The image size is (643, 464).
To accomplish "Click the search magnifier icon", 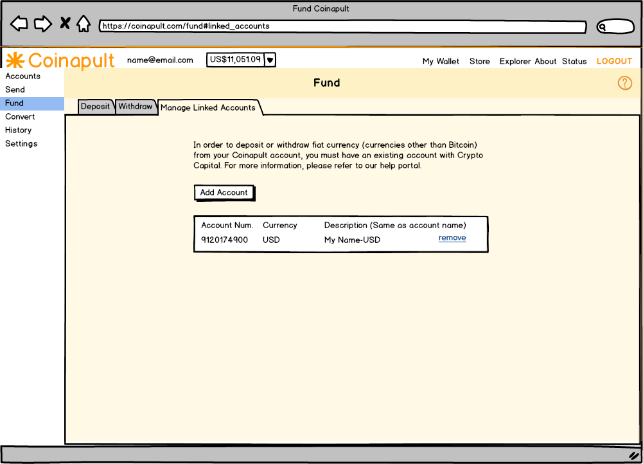I will [x=603, y=27].
